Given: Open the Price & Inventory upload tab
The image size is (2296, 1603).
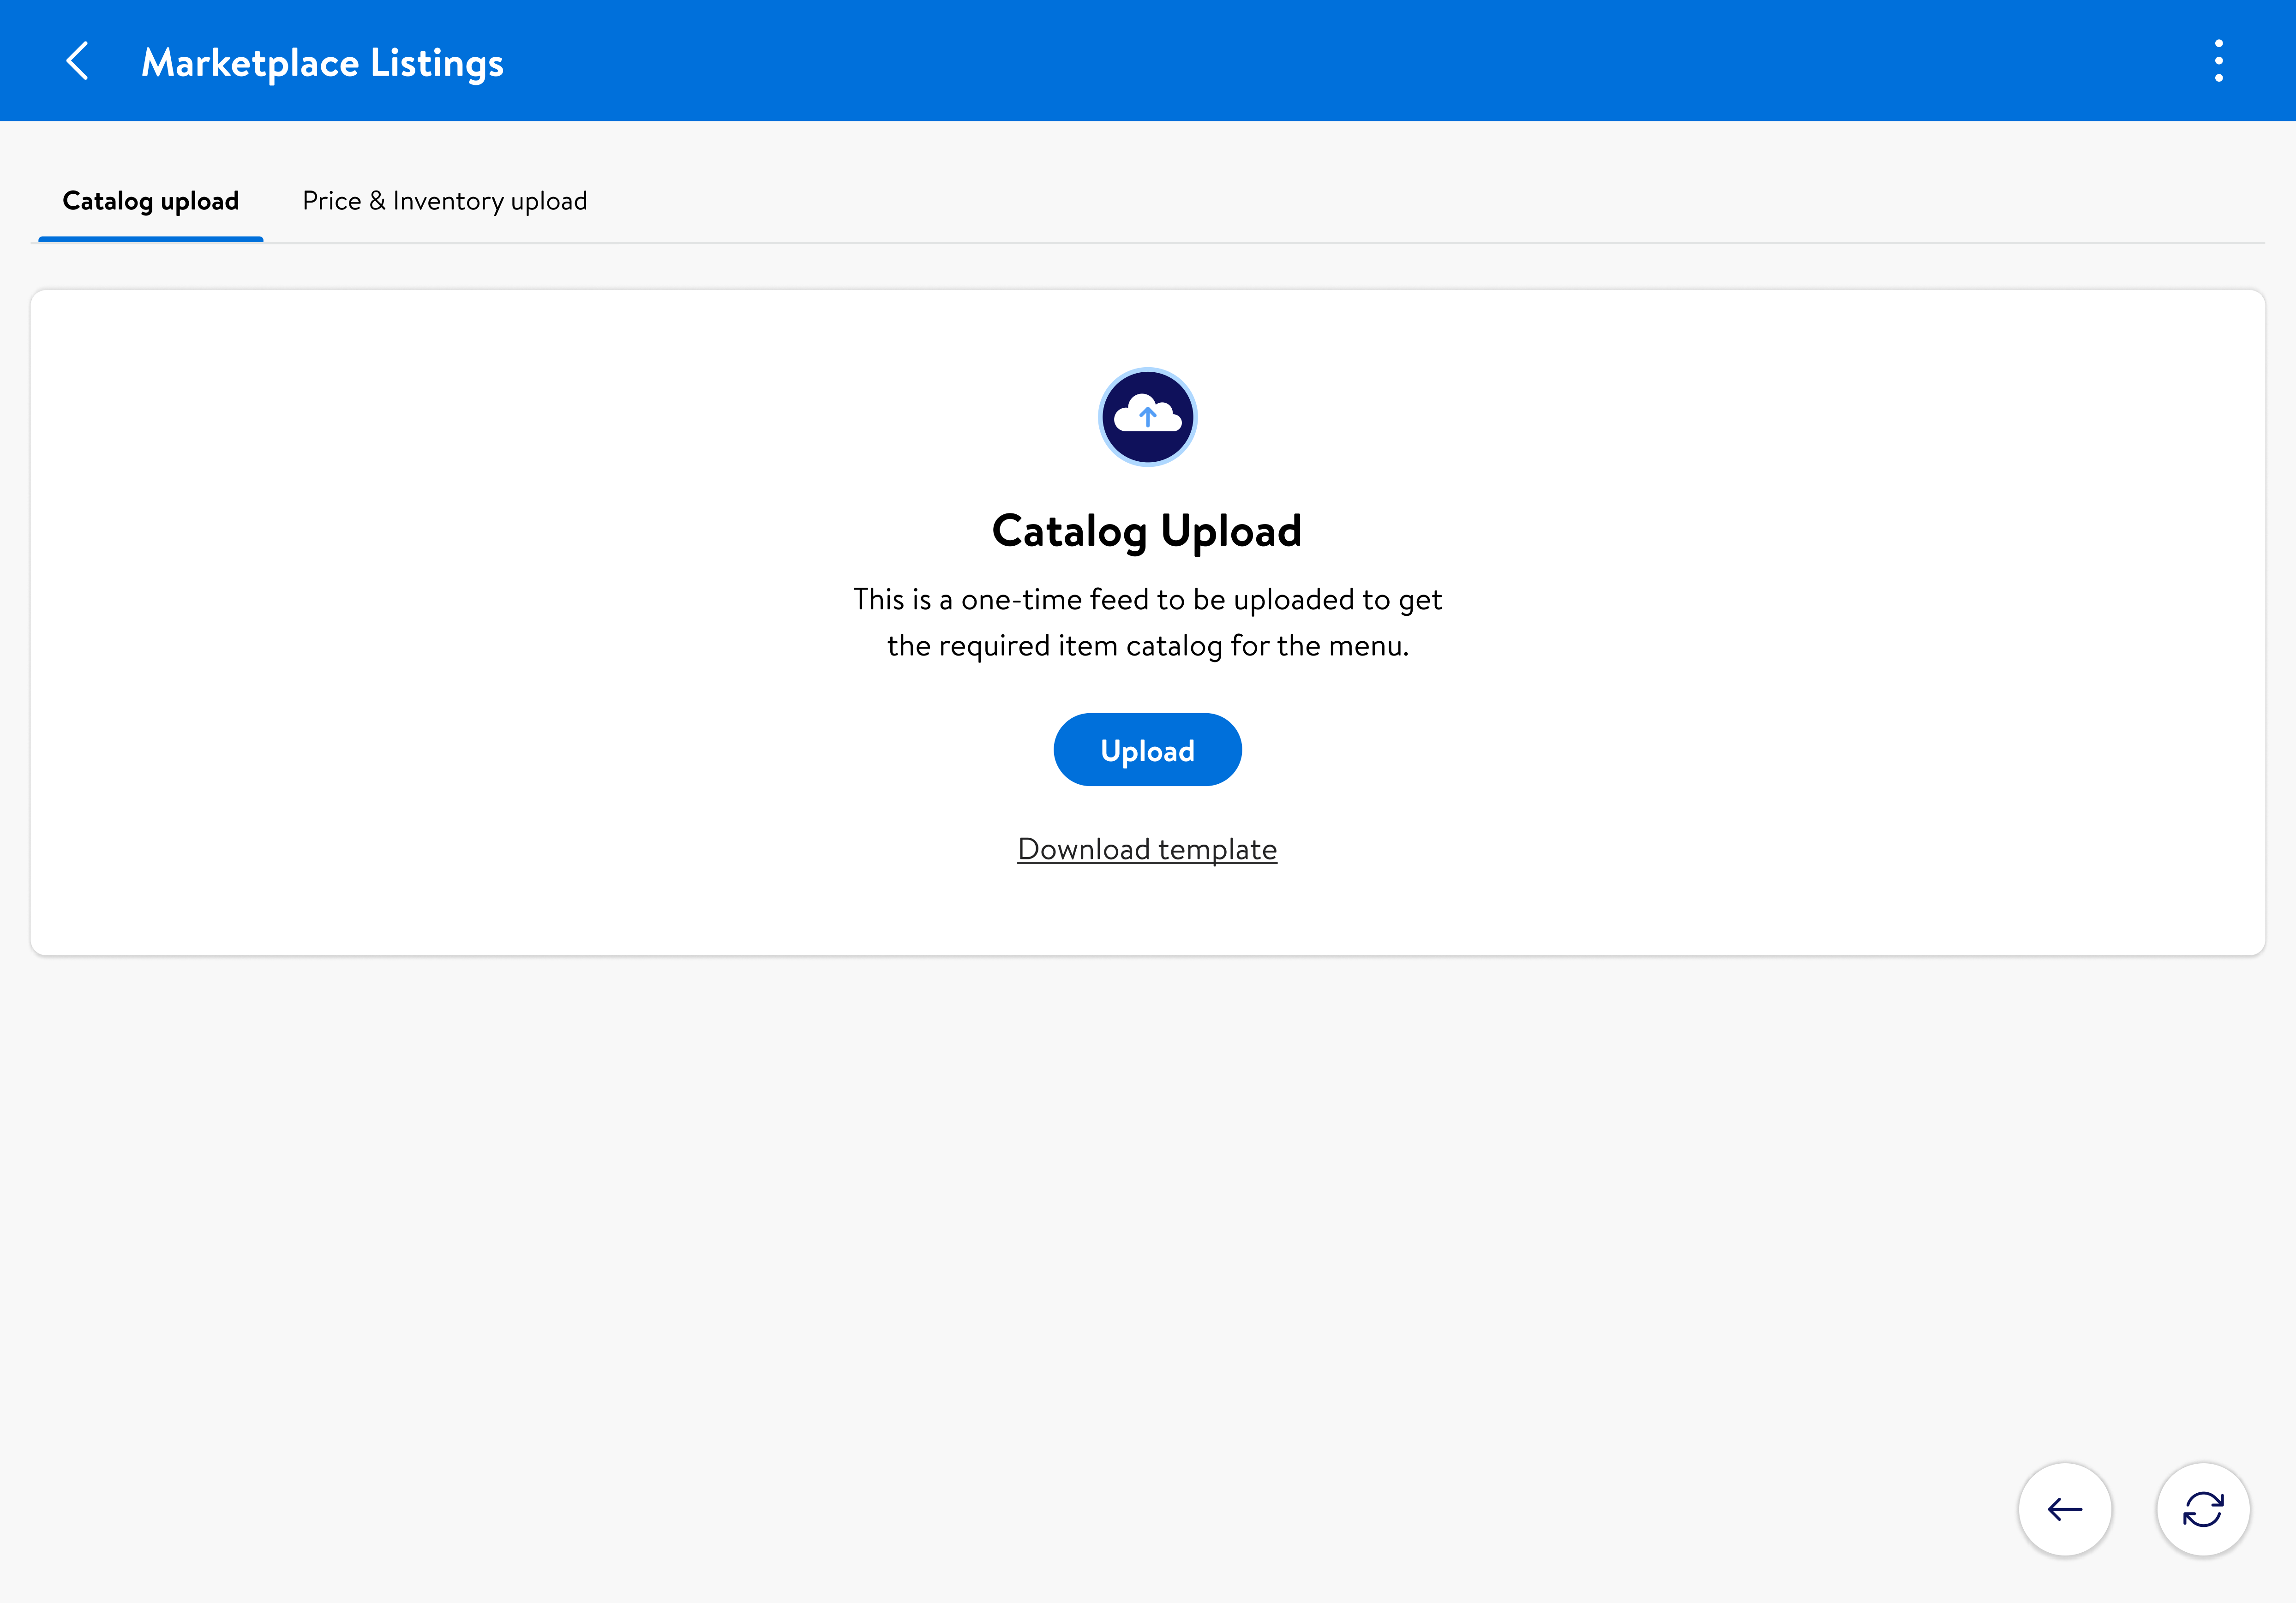Looking at the screenshot, I should [x=444, y=201].
